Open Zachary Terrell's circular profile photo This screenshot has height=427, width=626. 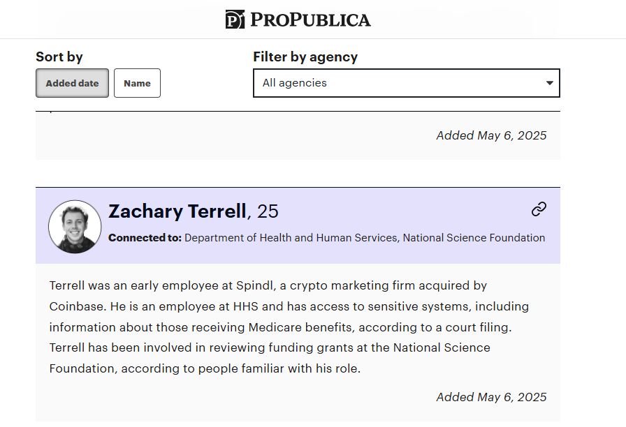click(x=75, y=227)
